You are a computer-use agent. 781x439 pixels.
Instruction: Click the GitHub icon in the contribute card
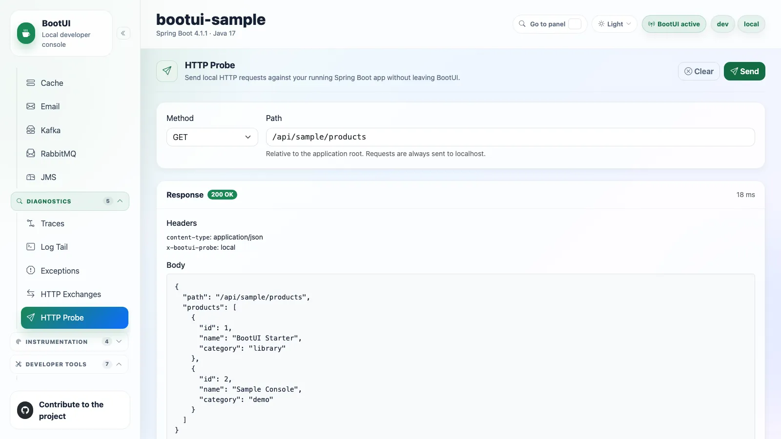(x=25, y=410)
